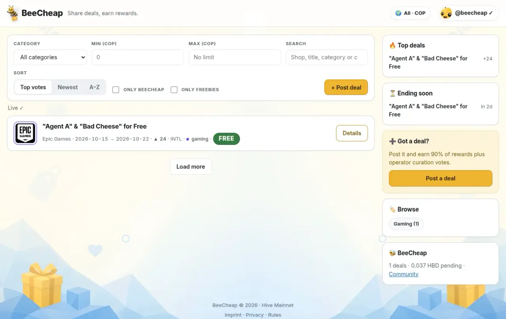Open the Ending soon entry ending in 2d
The width and height of the screenshot is (506, 319).
coord(440,110)
